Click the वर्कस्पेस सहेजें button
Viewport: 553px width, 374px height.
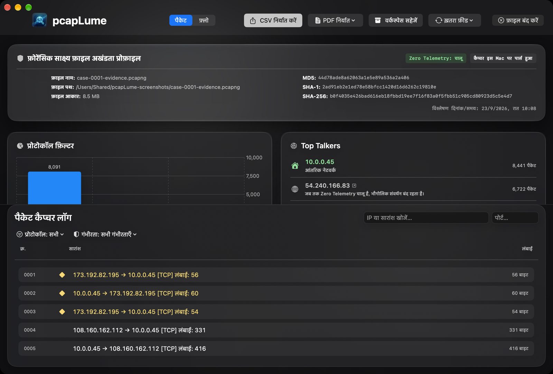point(396,20)
